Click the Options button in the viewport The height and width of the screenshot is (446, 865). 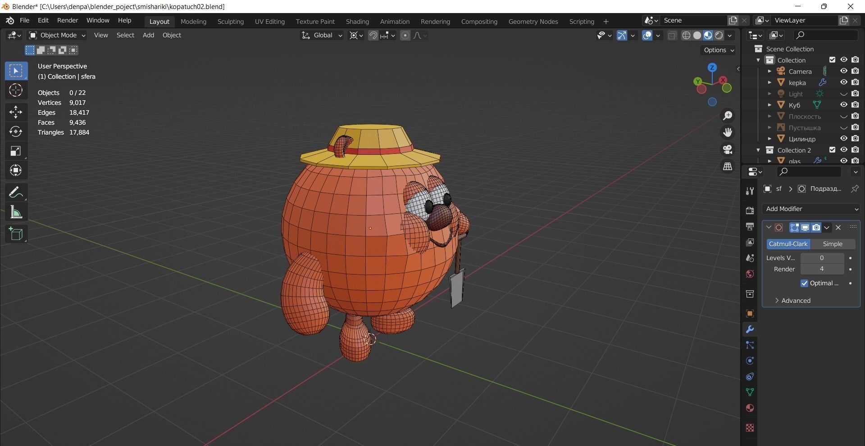[x=718, y=50]
